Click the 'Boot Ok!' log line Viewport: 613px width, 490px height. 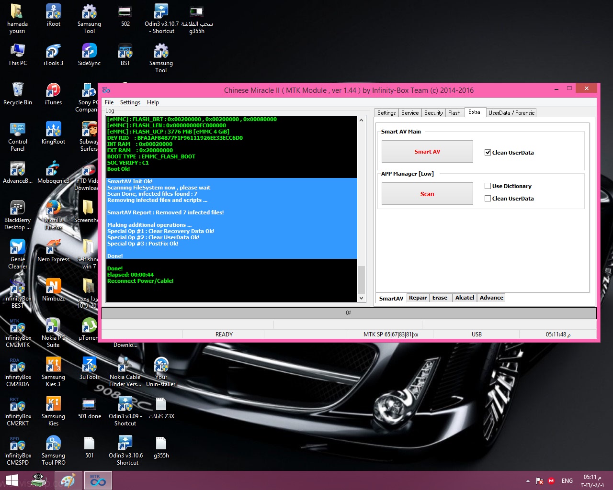(x=118, y=169)
